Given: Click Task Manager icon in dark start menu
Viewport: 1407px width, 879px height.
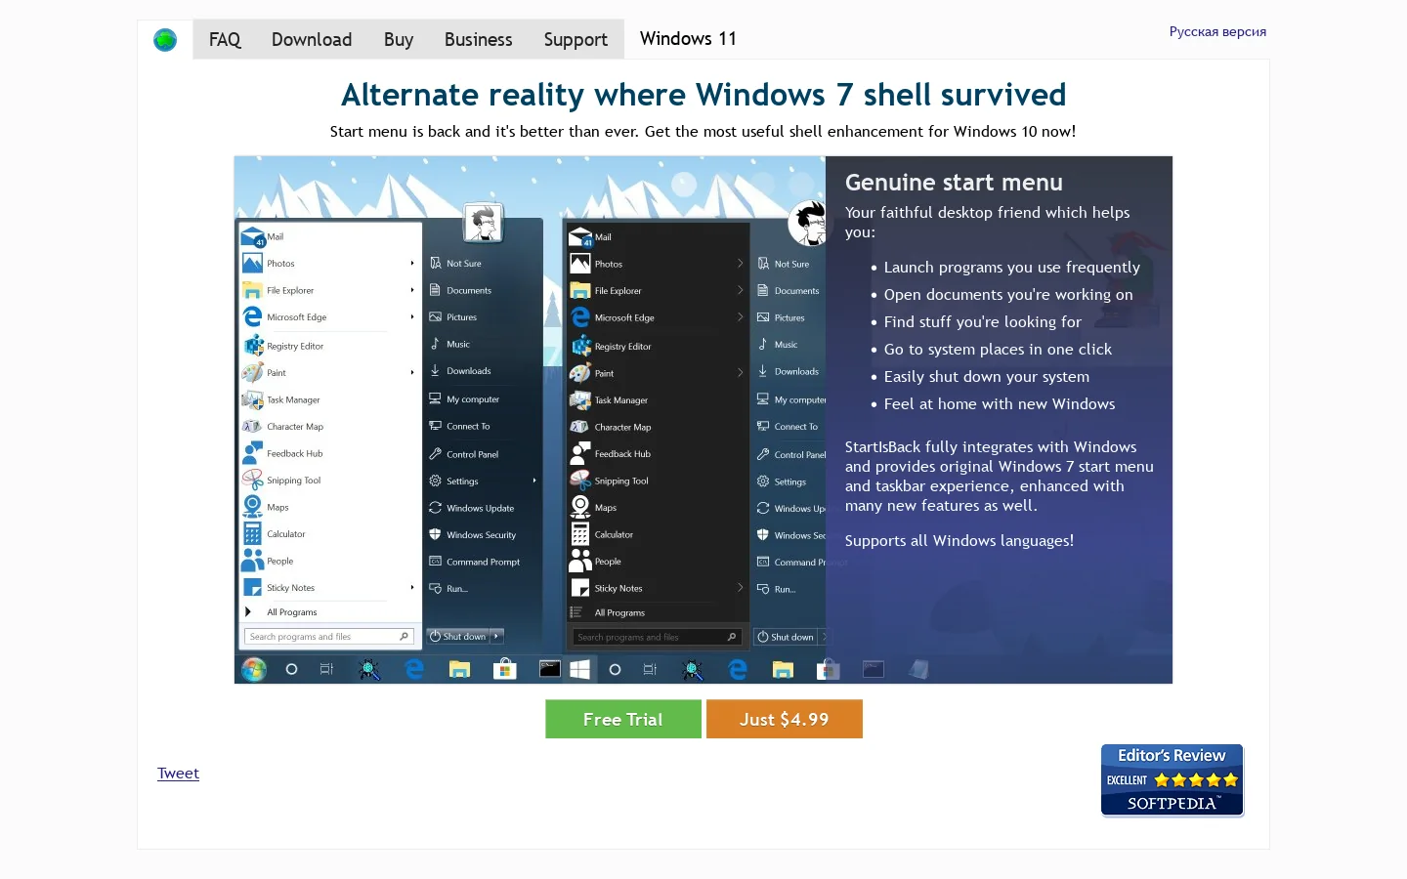Looking at the screenshot, I should (x=580, y=399).
